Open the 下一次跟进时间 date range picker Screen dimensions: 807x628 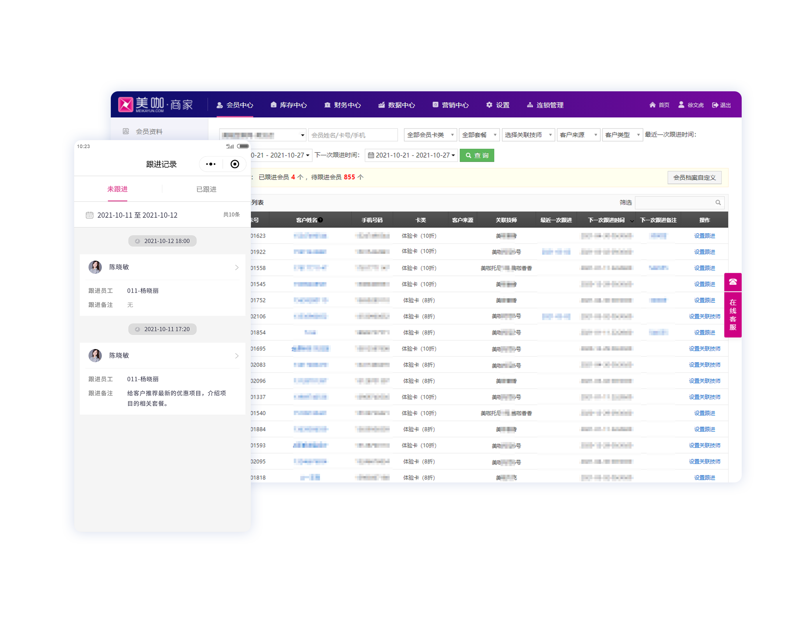tap(412, 155)
